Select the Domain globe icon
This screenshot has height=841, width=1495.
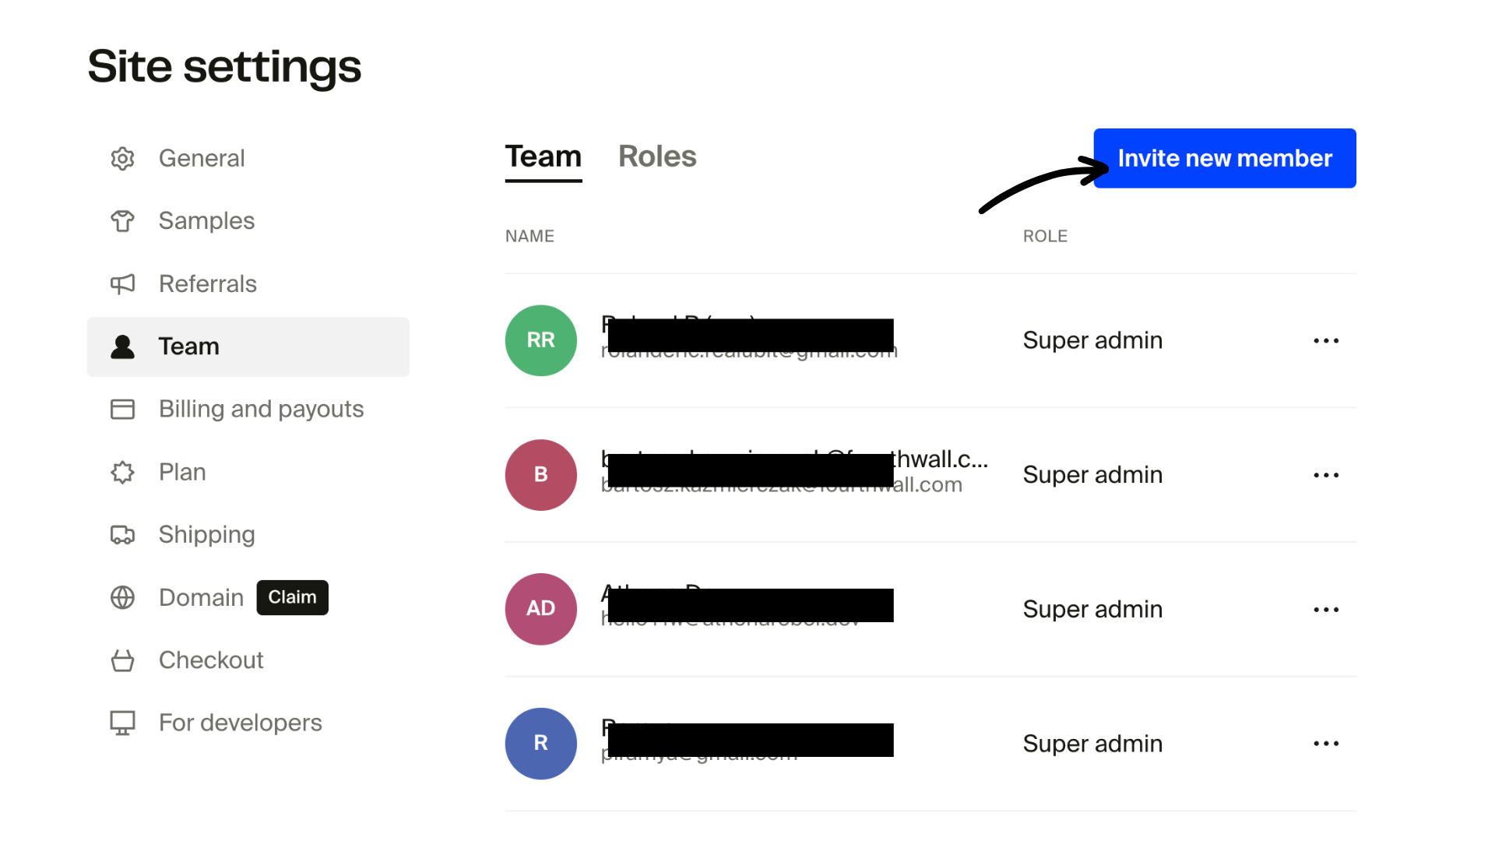tap(122, 597)
